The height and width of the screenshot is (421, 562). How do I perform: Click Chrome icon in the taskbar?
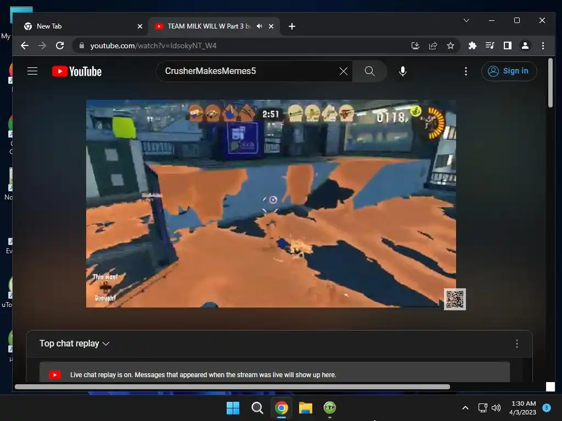point(282,408)
